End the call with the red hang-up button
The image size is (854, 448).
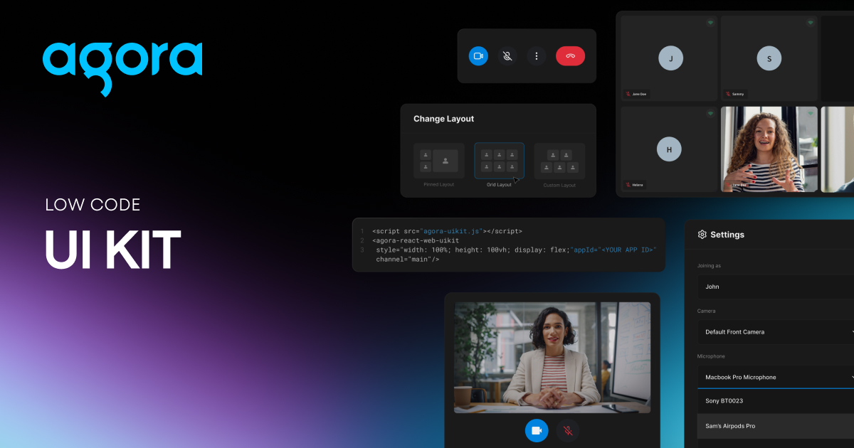[570, 56]
